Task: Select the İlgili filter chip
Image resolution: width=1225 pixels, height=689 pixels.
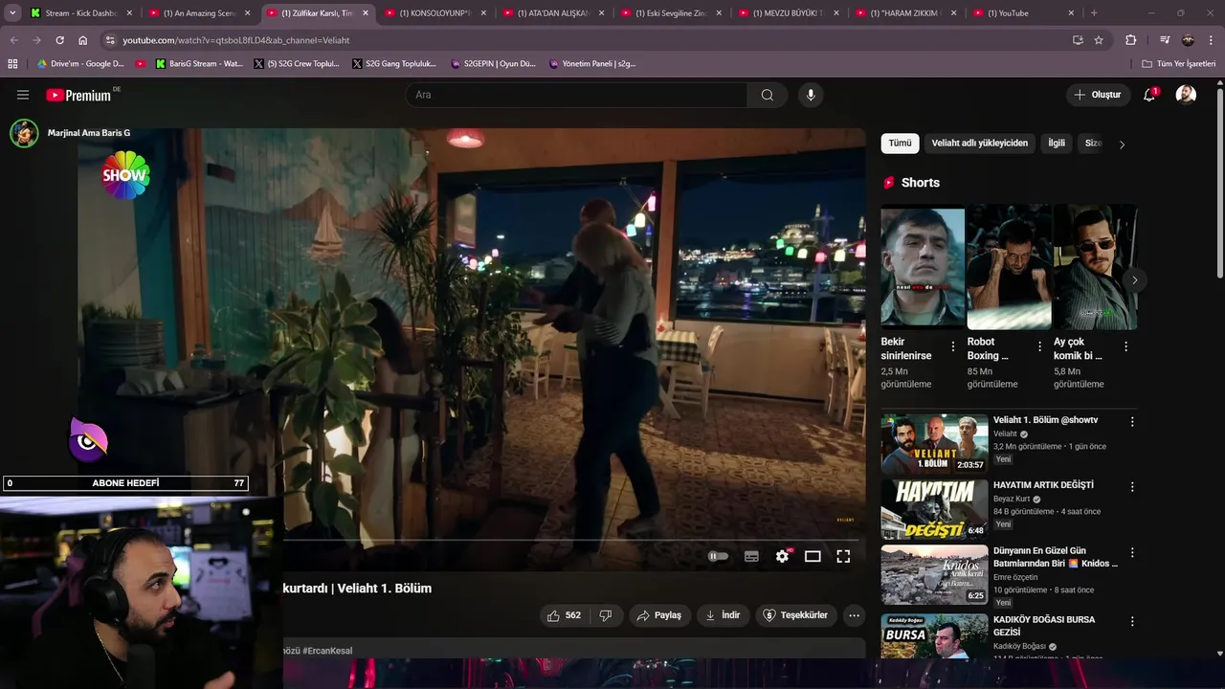Action: [x=1057, y=144]
